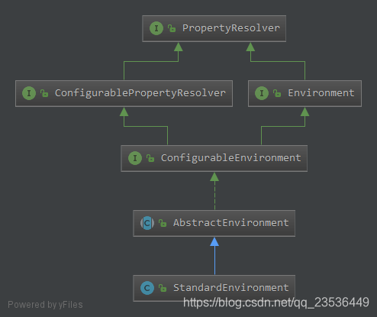The width and height of the screenshot is (377, 317).
Task: Click the class icon of StandardEnvironment
Action: pos(147,288)
